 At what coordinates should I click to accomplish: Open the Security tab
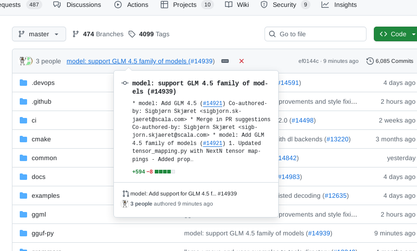[x=285, y=5]
